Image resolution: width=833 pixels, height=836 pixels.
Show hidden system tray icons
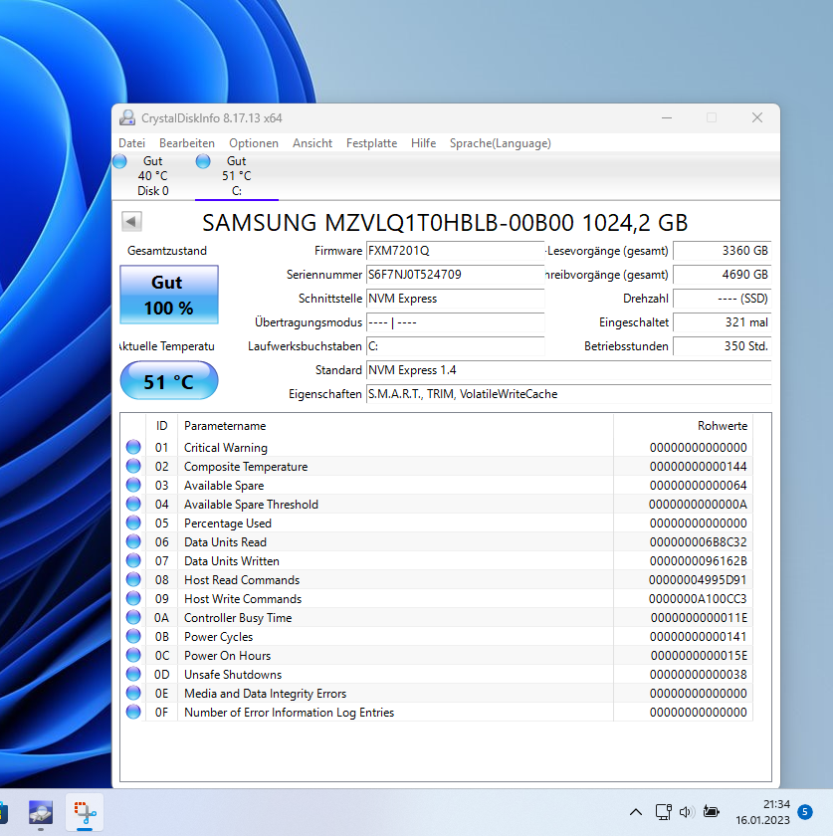click(x=636, y=812)
